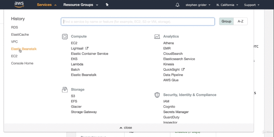The width and height of the screenshot is (274, 137).
Task: Click the Lightsail external link icon
Action: pos(87,48)
